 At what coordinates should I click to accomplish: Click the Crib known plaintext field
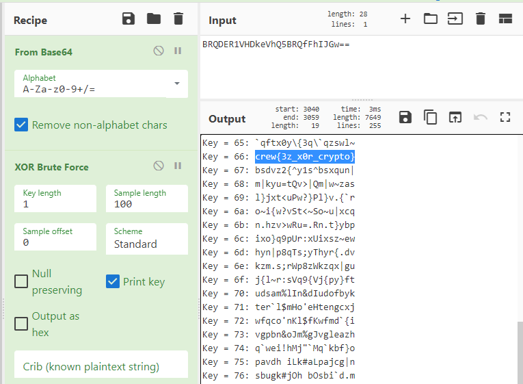101,364
